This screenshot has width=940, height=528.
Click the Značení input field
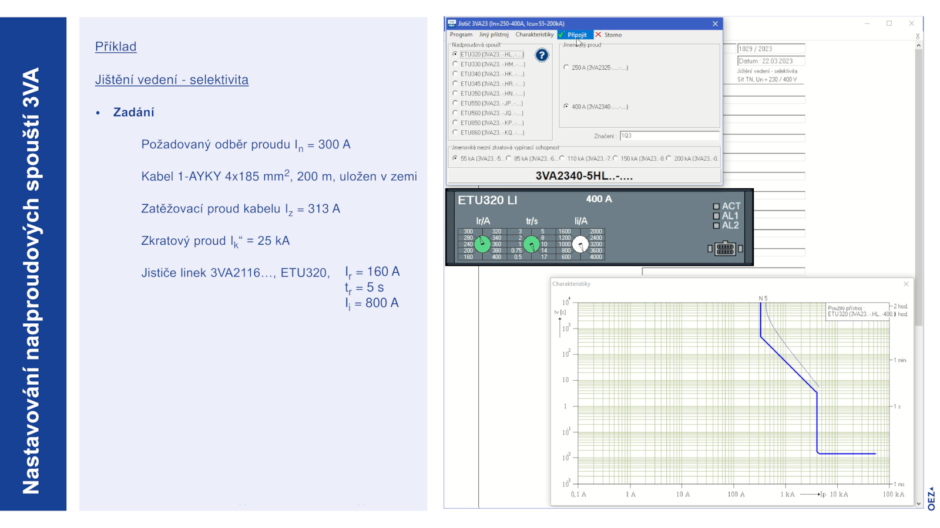coord(669,136)
